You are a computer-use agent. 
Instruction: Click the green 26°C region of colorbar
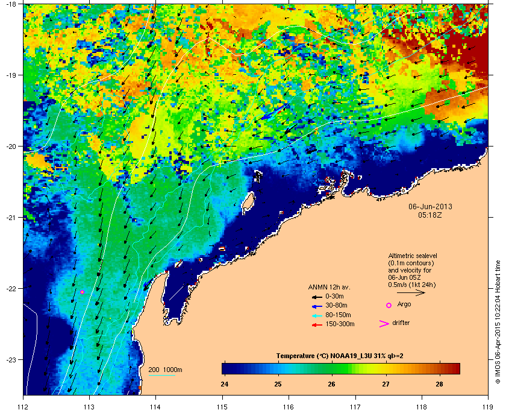[331, 368]
